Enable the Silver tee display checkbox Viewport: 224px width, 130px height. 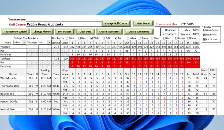coord(152,38)
